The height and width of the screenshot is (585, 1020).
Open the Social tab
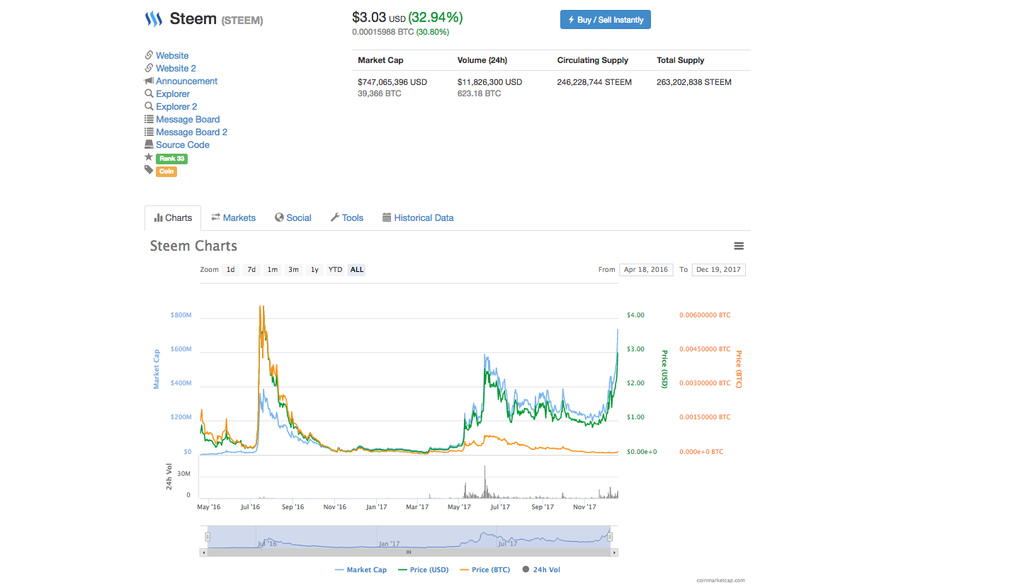click(293, 218)
